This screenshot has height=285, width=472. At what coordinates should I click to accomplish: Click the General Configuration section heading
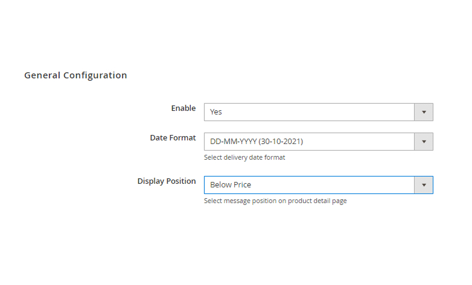pos(75,75)
